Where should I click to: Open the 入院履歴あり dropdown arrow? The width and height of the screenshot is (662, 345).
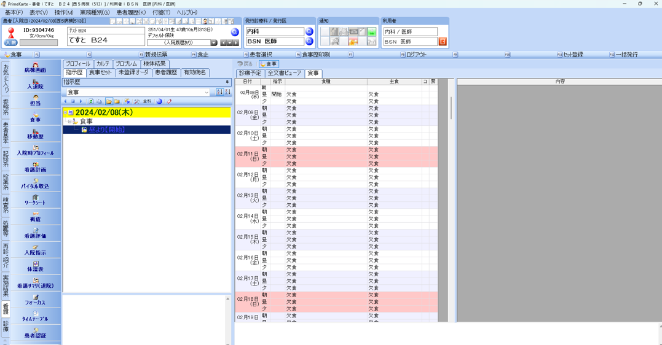[214, 42]
